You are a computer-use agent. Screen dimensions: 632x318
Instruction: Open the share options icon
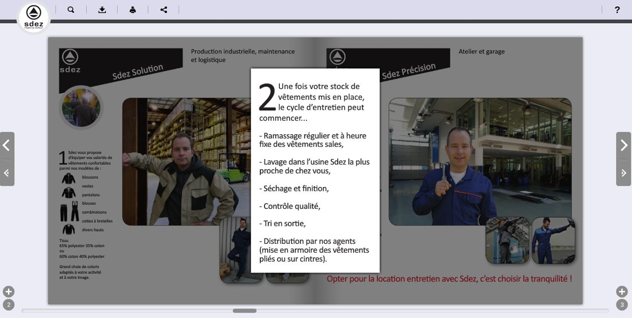click(164, 10)
